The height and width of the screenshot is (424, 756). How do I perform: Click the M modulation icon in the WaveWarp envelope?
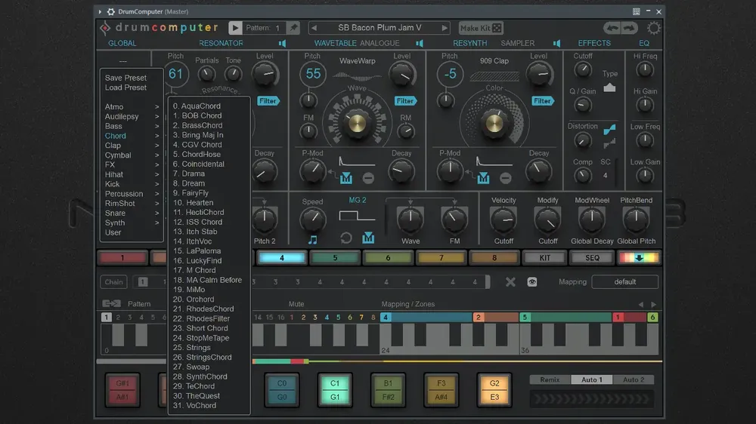pyautogui.click(x=346, y=179)
